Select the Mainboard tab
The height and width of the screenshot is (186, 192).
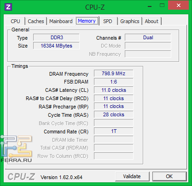tap(61, 21)
